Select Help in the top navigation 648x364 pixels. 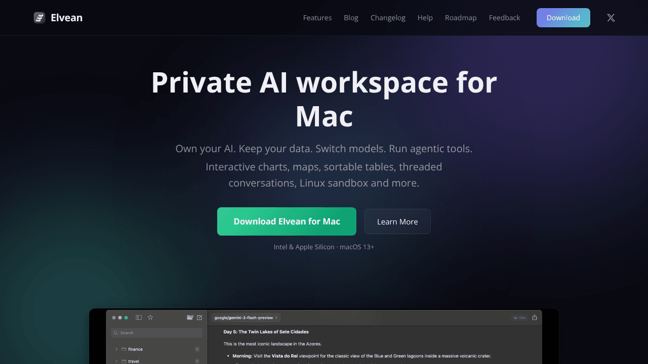point(425,18)
